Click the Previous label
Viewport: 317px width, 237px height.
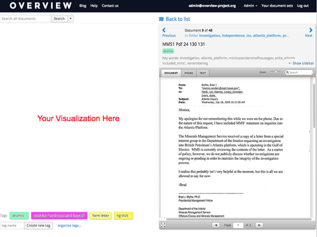pyautogui.click(x=169, y=36)
